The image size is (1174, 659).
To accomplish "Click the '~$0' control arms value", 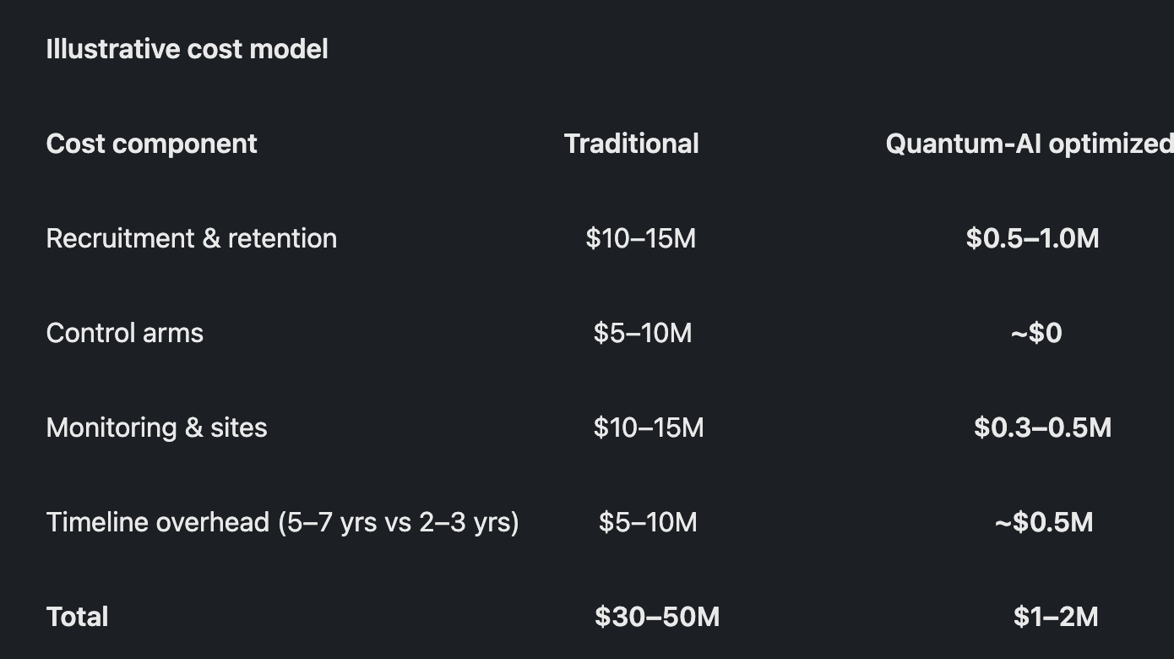I will (x=1036, y=333).
